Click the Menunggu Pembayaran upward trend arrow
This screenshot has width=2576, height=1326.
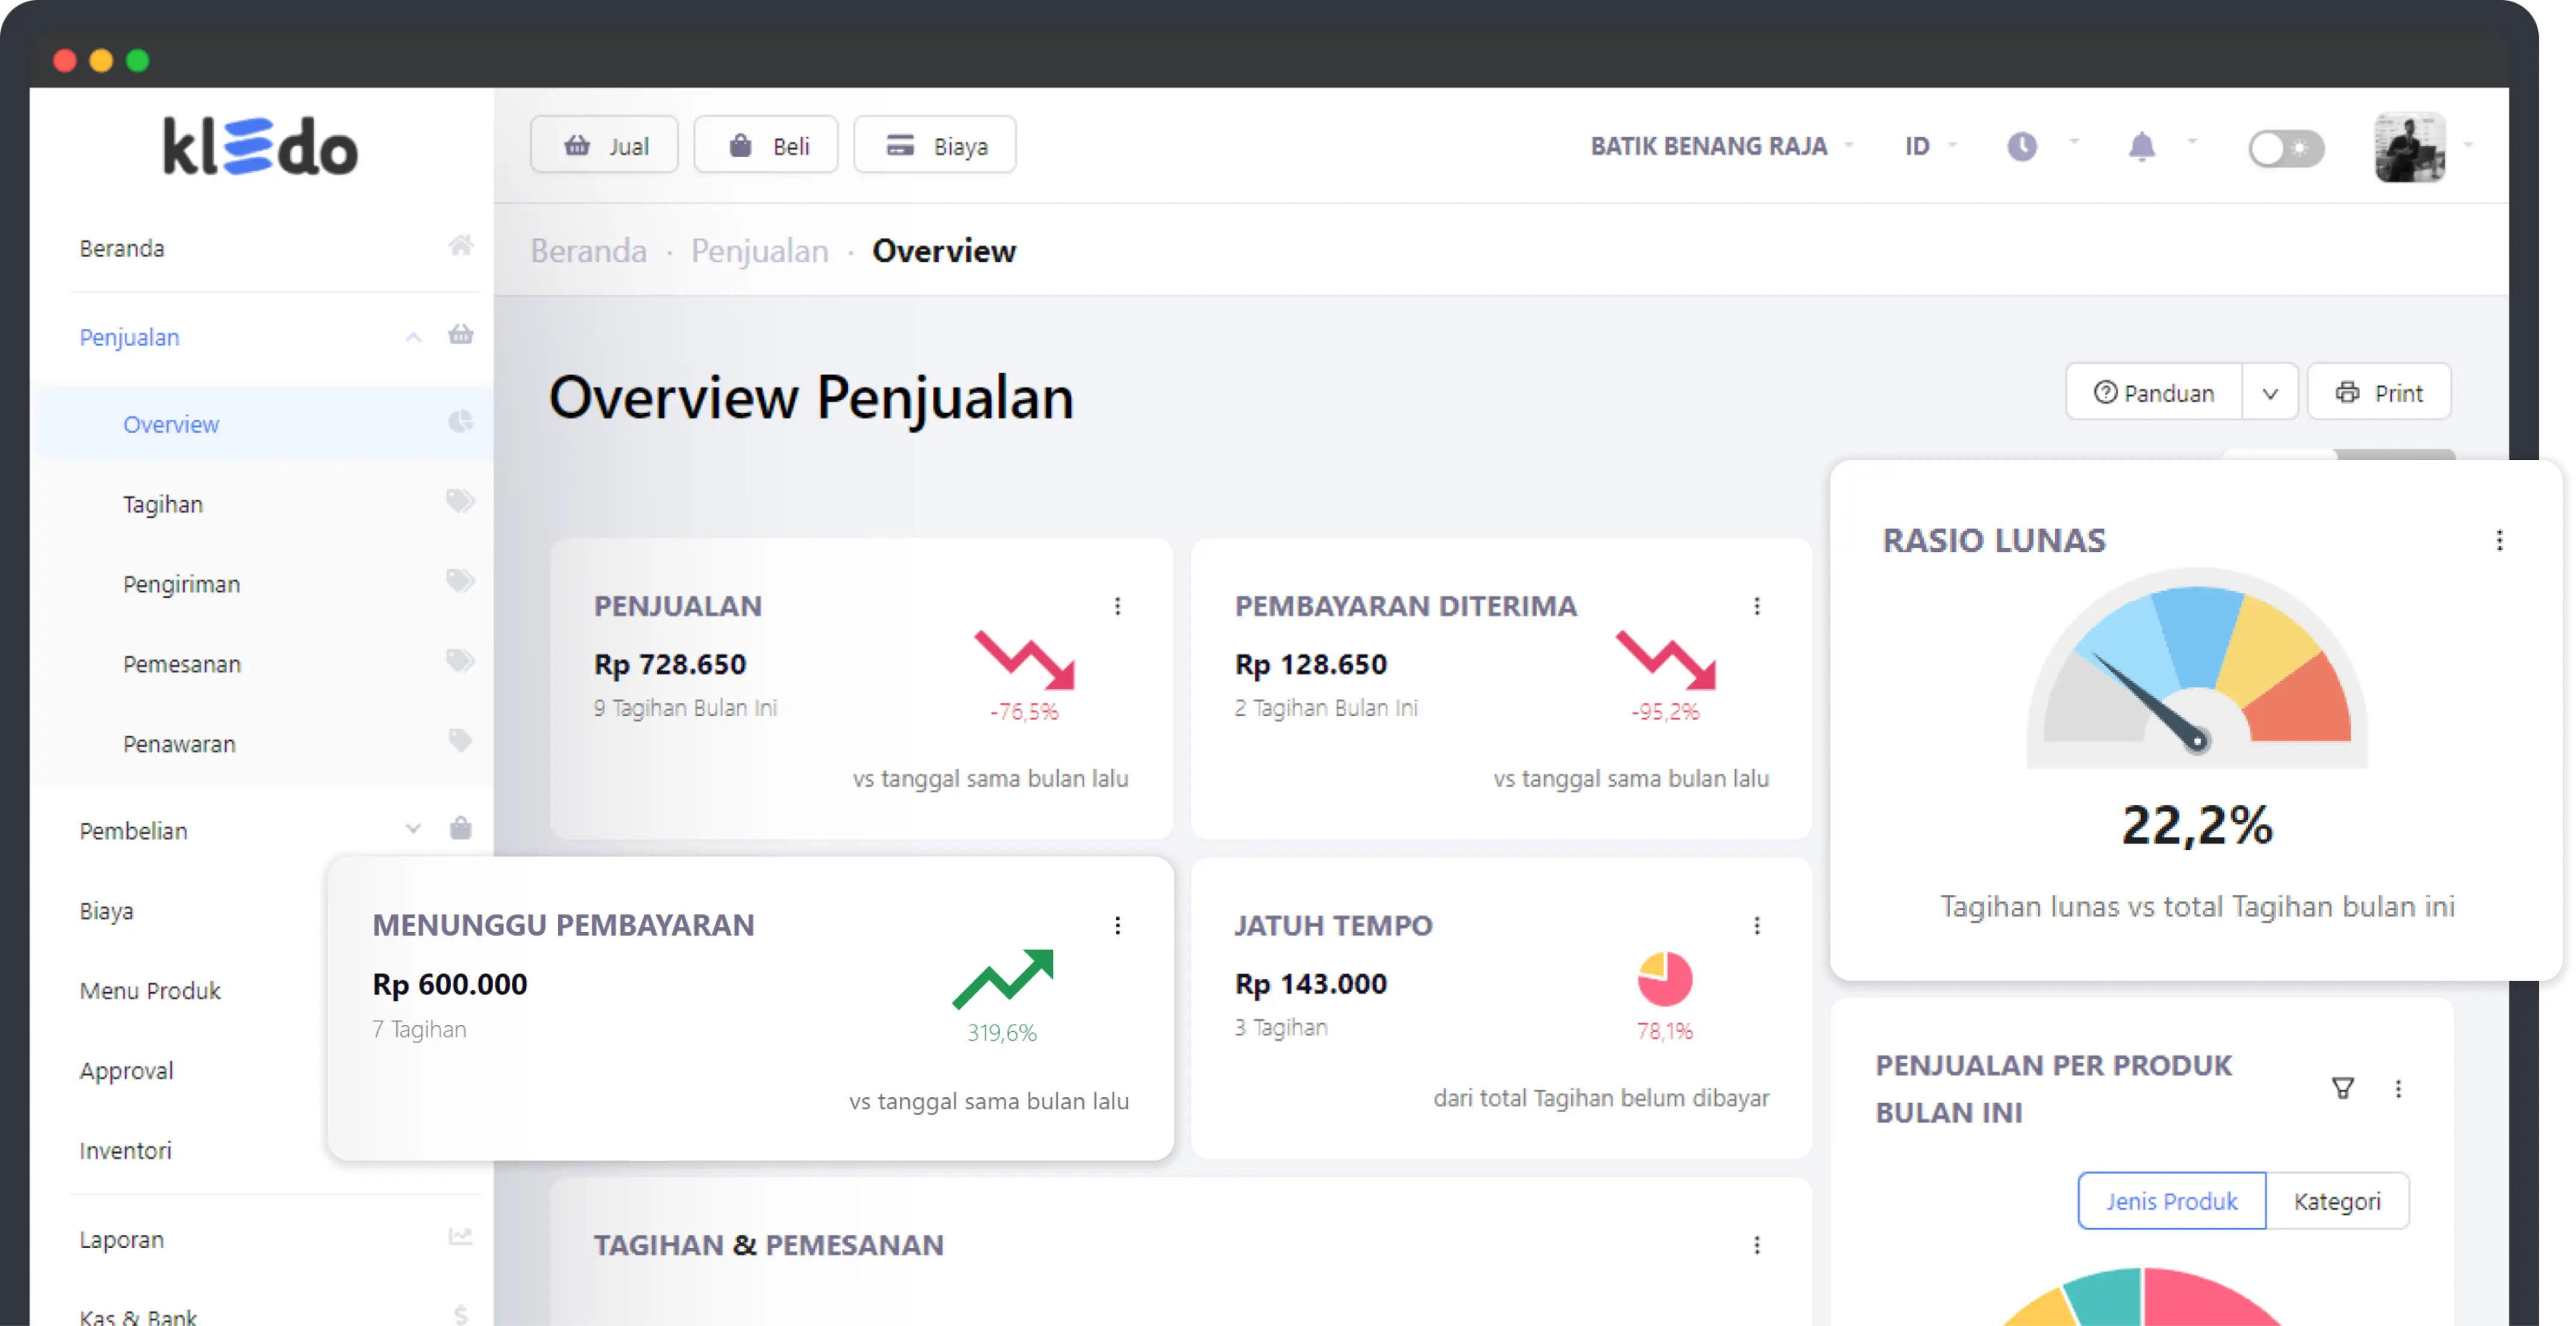(1003, 979)
